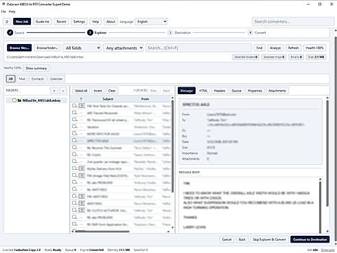Start a New Job

(x=22, y=21)
